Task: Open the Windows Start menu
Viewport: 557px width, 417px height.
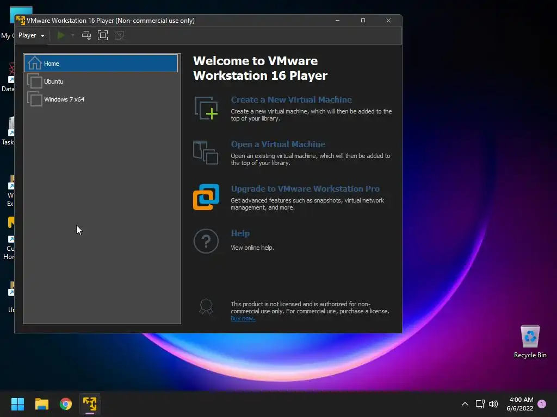Action: [17, 404]
